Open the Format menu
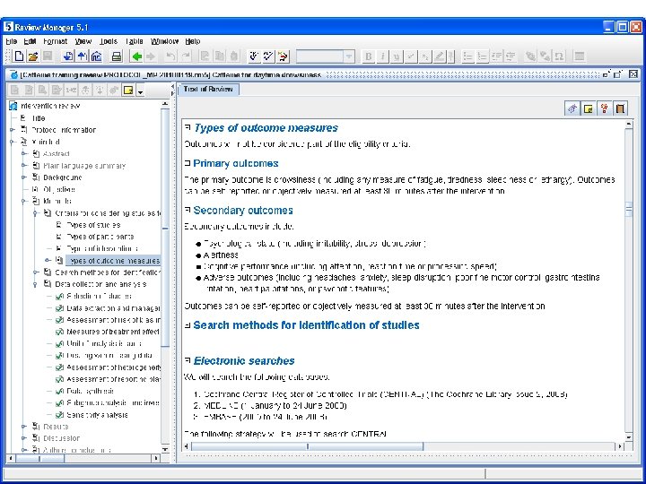 coord(56,41)
